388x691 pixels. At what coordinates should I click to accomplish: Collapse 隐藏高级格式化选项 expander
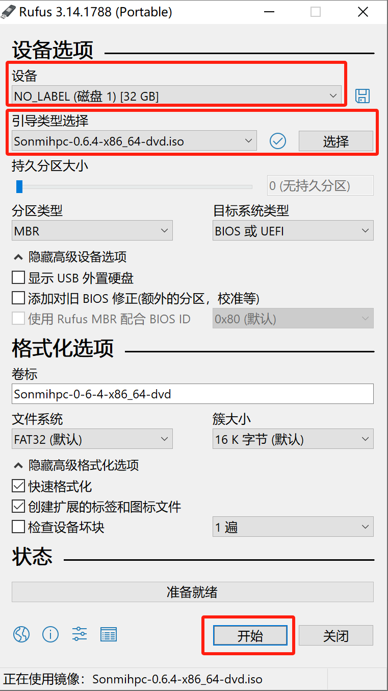76,465
